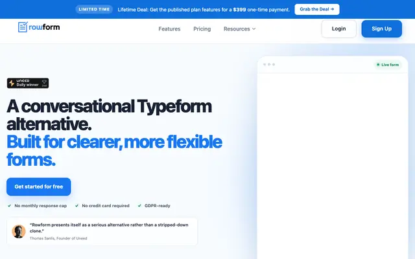The image size is (415, 259).
Task: Click the Typeform alternative headline
Action: [x=109, y=115]
